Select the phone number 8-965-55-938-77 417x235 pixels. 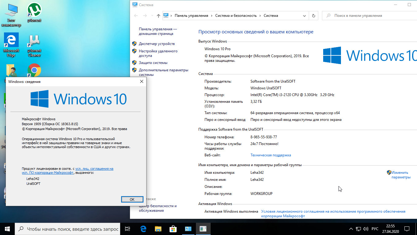coord(264,137)
